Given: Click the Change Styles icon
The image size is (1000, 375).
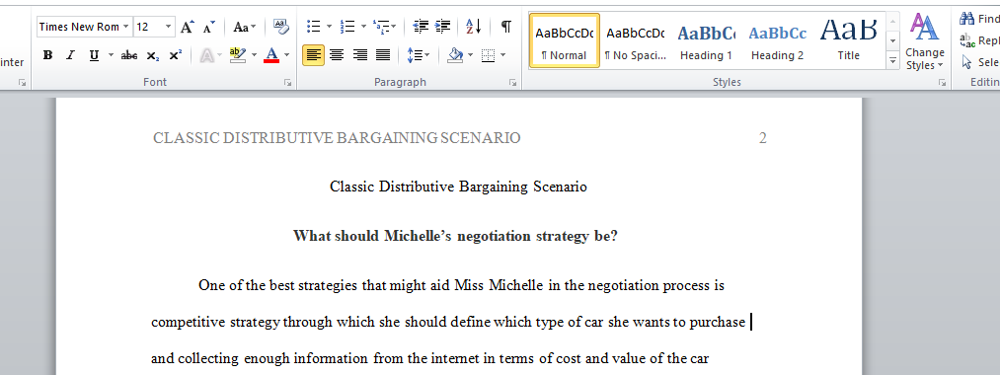Looking at the screenshot, I should [924, 41].
